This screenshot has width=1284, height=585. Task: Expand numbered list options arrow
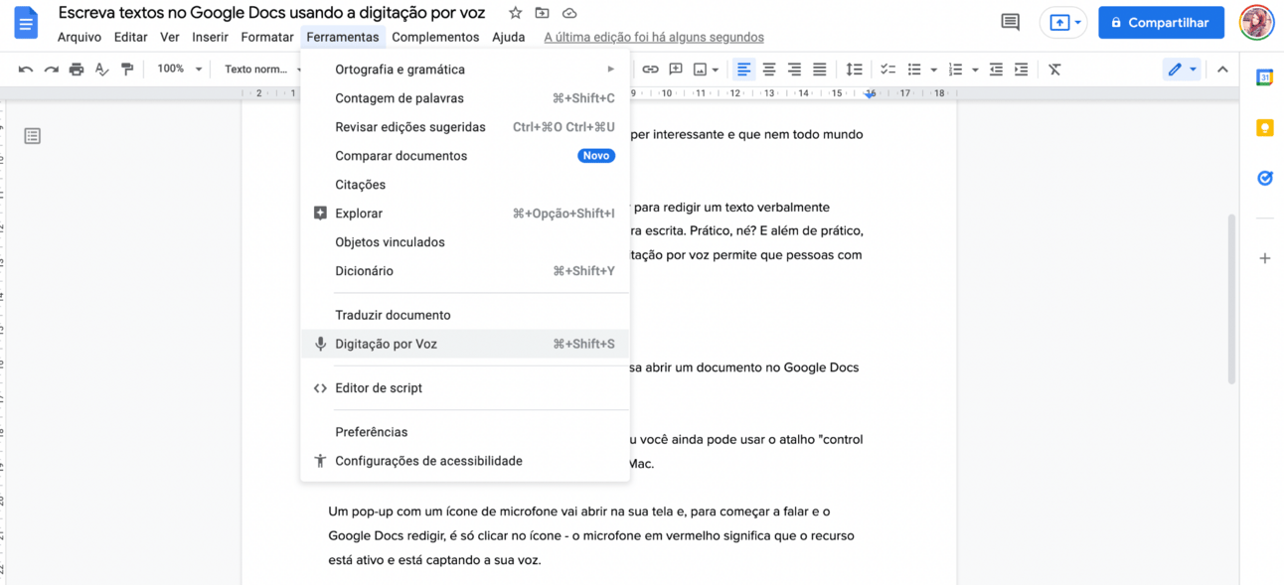(x=974, y=70)
